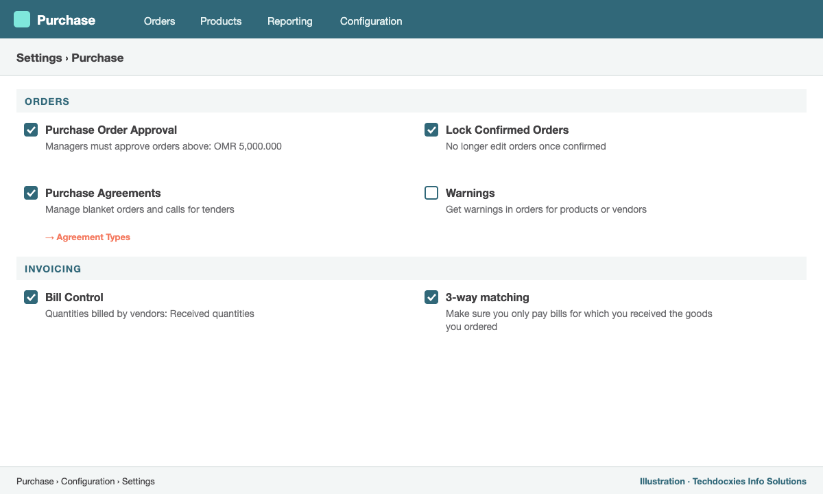Screen dimensions: 823x494
Task: Toggle the Bill Control checkbox
Action: coord(31,297)
